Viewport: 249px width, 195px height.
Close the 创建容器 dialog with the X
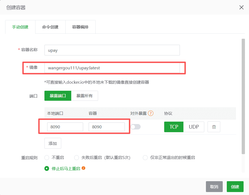point(241,7)
